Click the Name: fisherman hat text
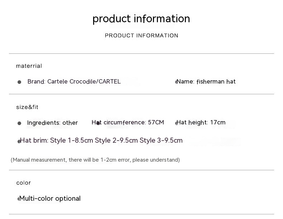The height and width of the screenshot is (219, 283). pyautogui.click(x=207, y=82)
